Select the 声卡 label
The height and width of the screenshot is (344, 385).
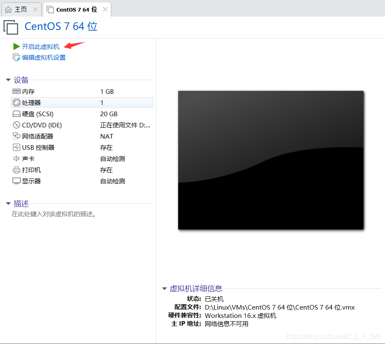coord(28,159)
